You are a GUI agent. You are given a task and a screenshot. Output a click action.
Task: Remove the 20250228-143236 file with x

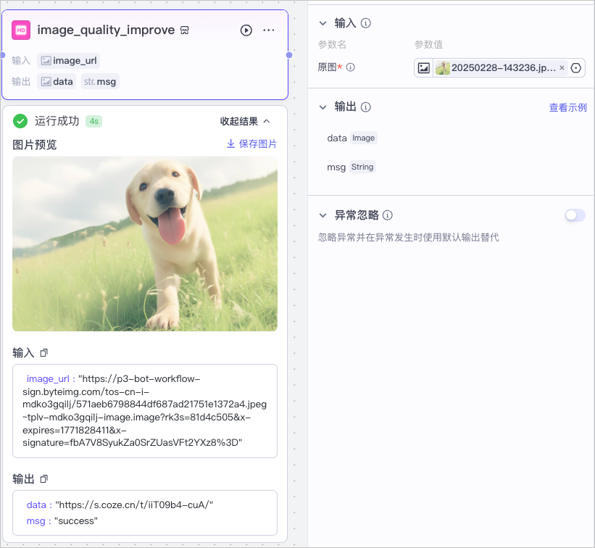coord(562,67)
